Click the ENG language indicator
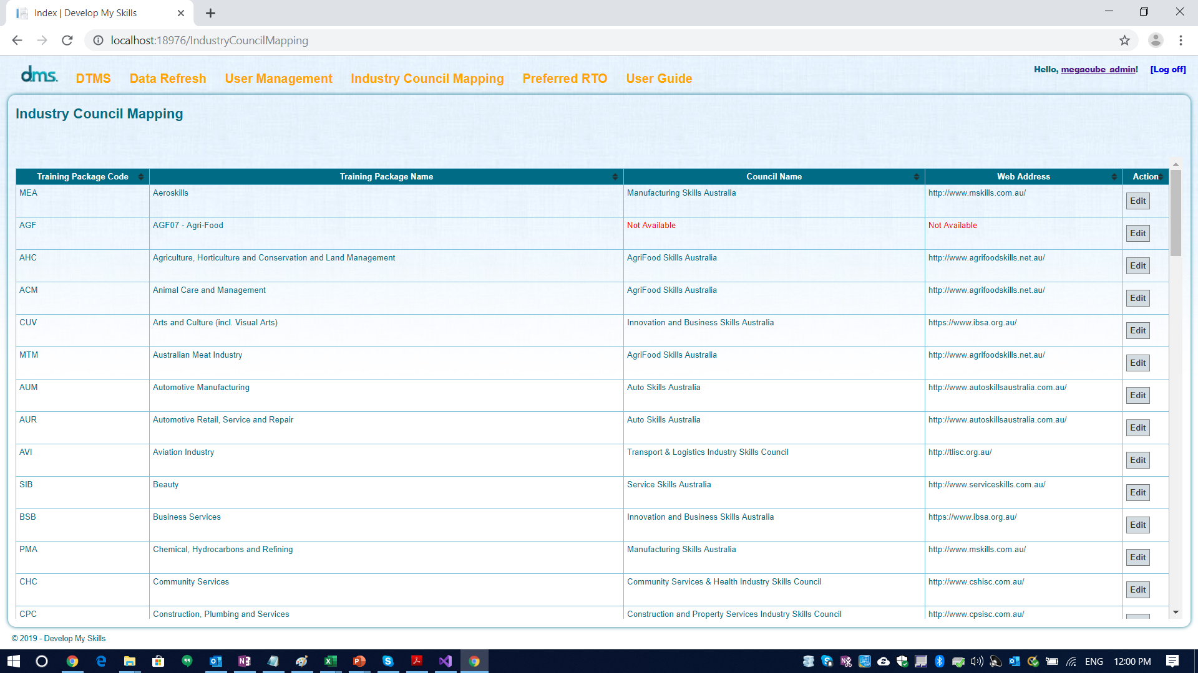Screen dimensions: 1198x673 [1094, 662]
